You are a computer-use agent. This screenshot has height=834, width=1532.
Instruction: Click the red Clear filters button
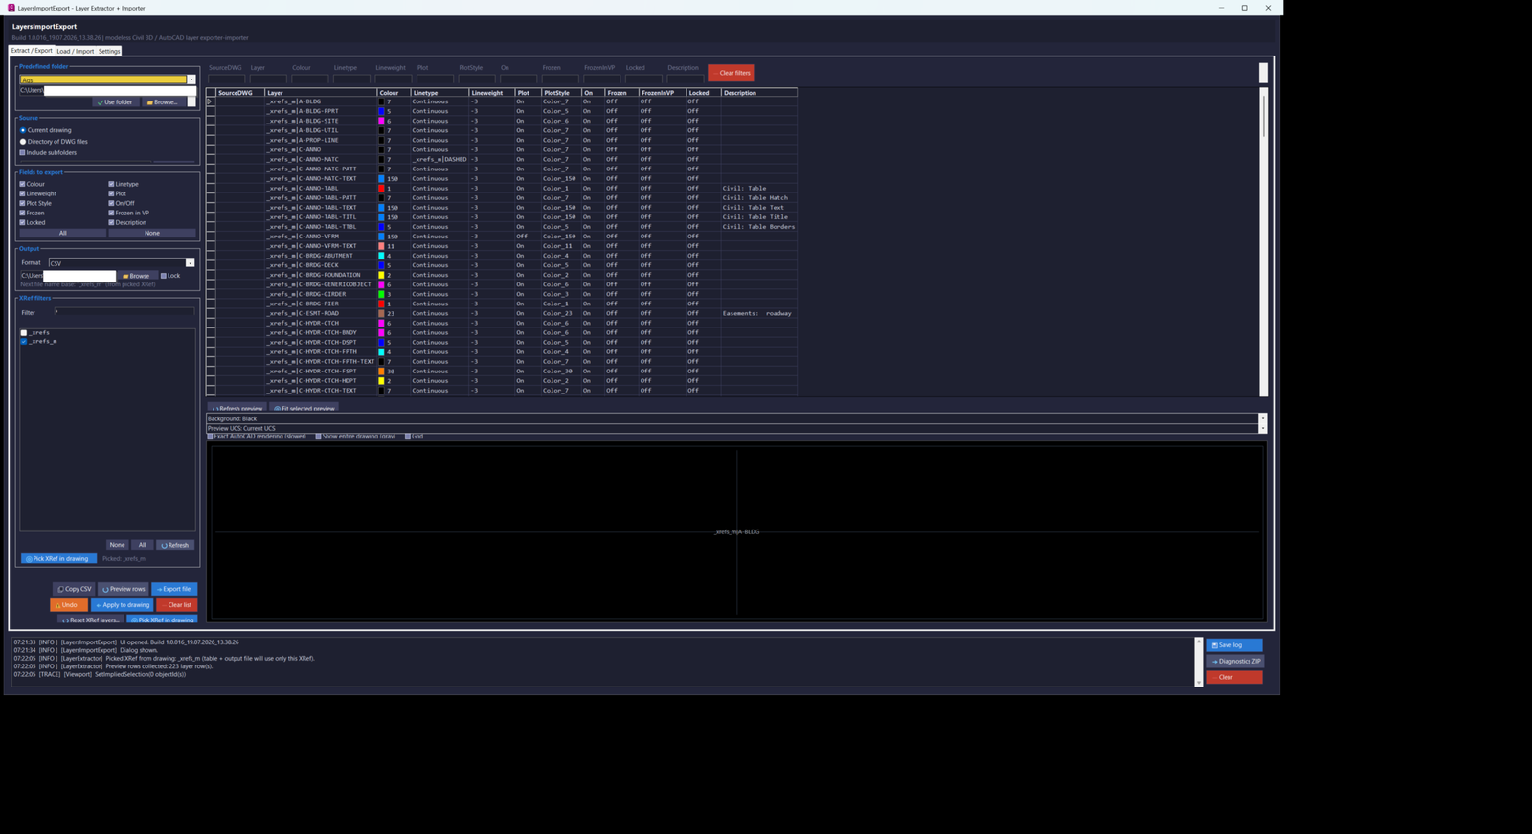(x=731, y=73)
